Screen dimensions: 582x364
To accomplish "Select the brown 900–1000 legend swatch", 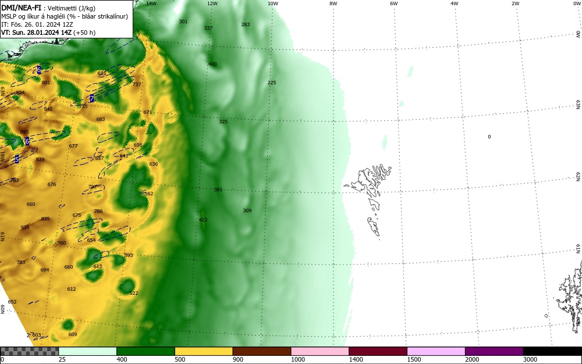I will (262, 351).
